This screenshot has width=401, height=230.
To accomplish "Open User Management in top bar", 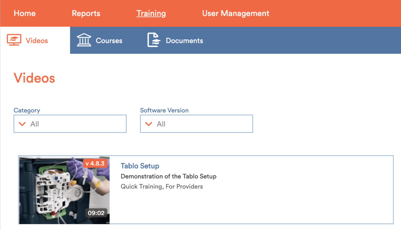I will [x=236, y=13].
